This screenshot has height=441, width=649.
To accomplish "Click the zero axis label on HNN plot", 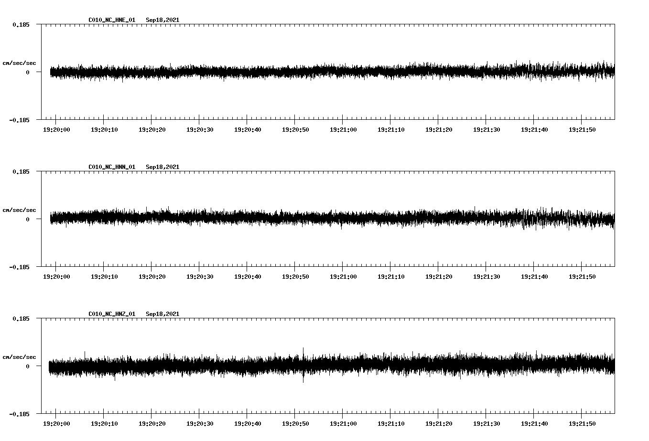I will (x=28, y=220).
